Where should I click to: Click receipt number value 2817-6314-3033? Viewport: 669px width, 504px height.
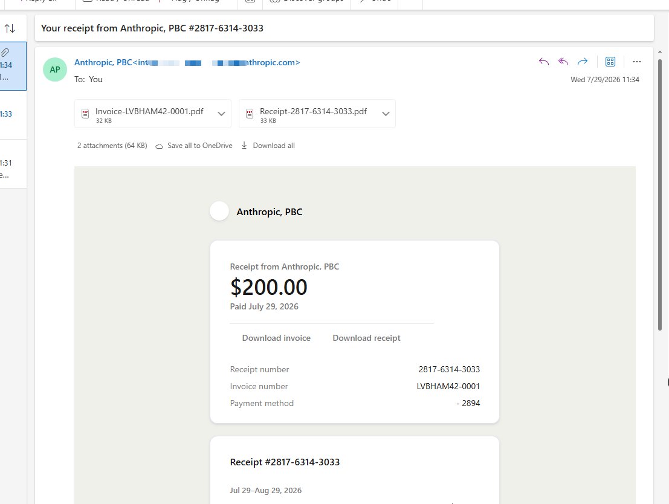pos(449,370)
